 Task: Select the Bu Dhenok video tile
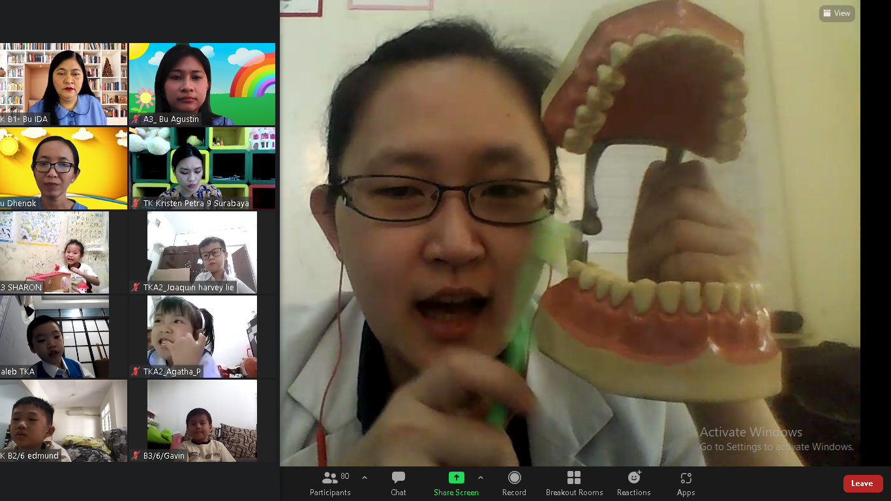(63, 168)
